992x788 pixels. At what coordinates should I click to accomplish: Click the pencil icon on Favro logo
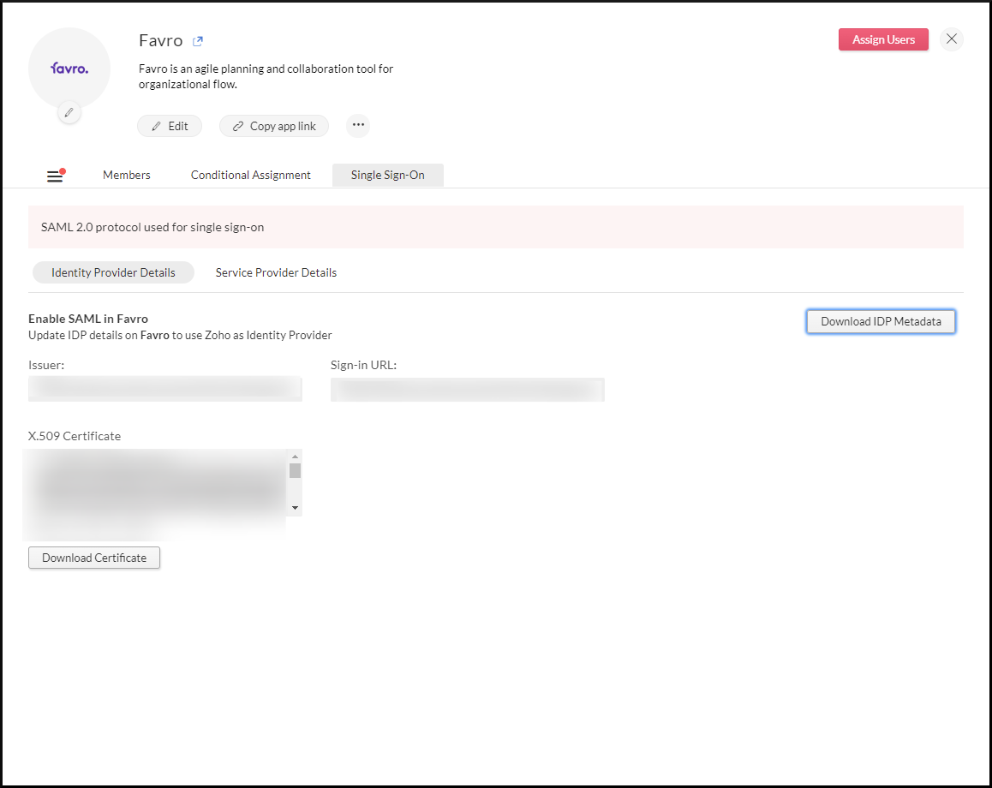pos(69,112)
